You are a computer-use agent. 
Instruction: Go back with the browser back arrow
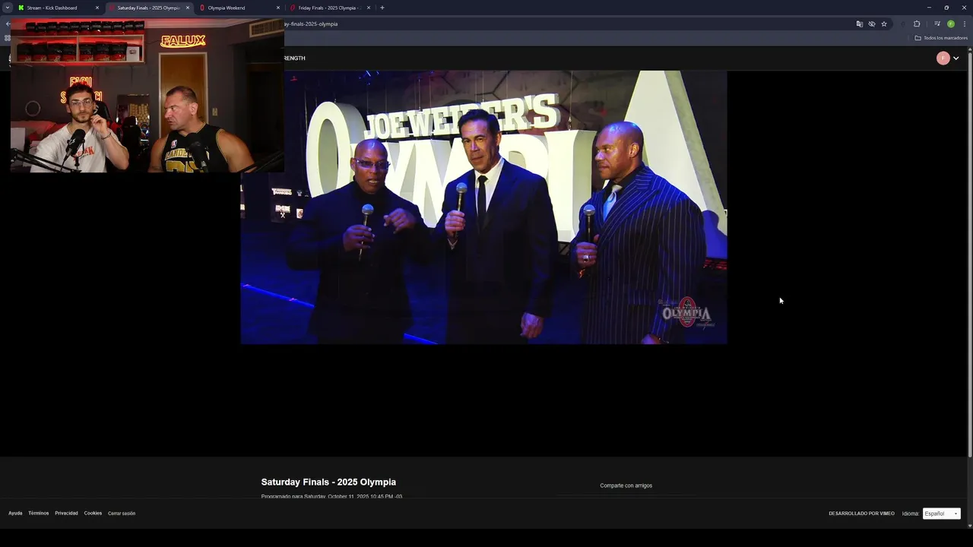[x=8, y=24]
